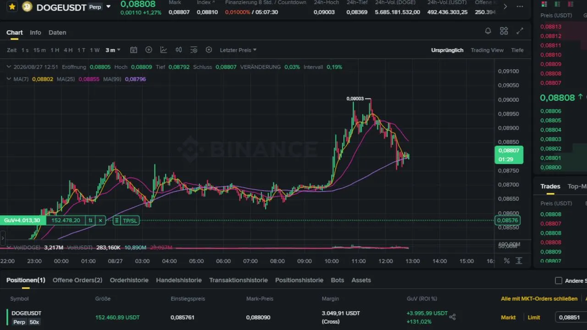Open the Letzter Preis dropdown

pos(238,50)
